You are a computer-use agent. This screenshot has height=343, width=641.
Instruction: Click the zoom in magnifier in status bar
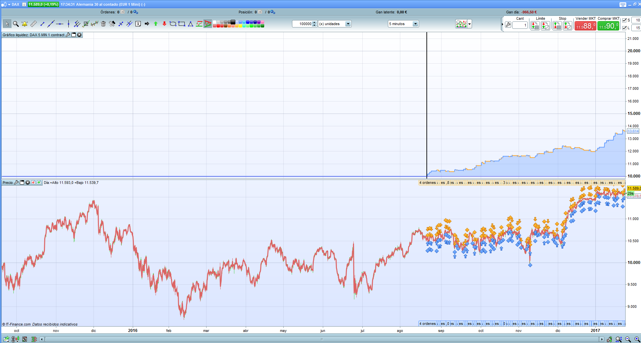pos(637,339)
